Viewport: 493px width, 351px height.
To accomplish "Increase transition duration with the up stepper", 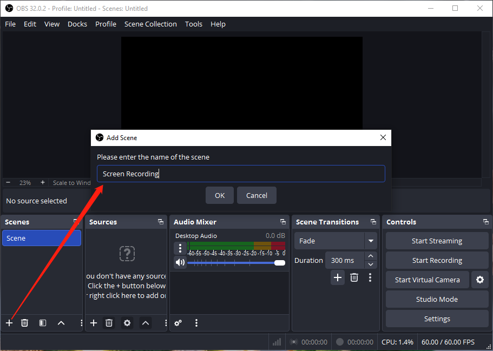I will (x=371, y=256).
